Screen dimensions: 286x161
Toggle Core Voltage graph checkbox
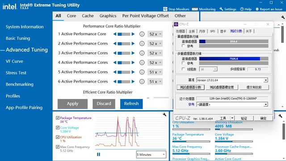(58, 128)
